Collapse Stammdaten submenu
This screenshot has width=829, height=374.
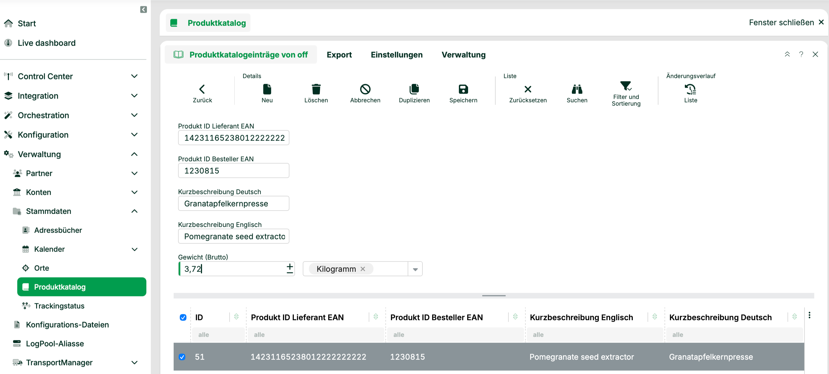coord(134,211)
